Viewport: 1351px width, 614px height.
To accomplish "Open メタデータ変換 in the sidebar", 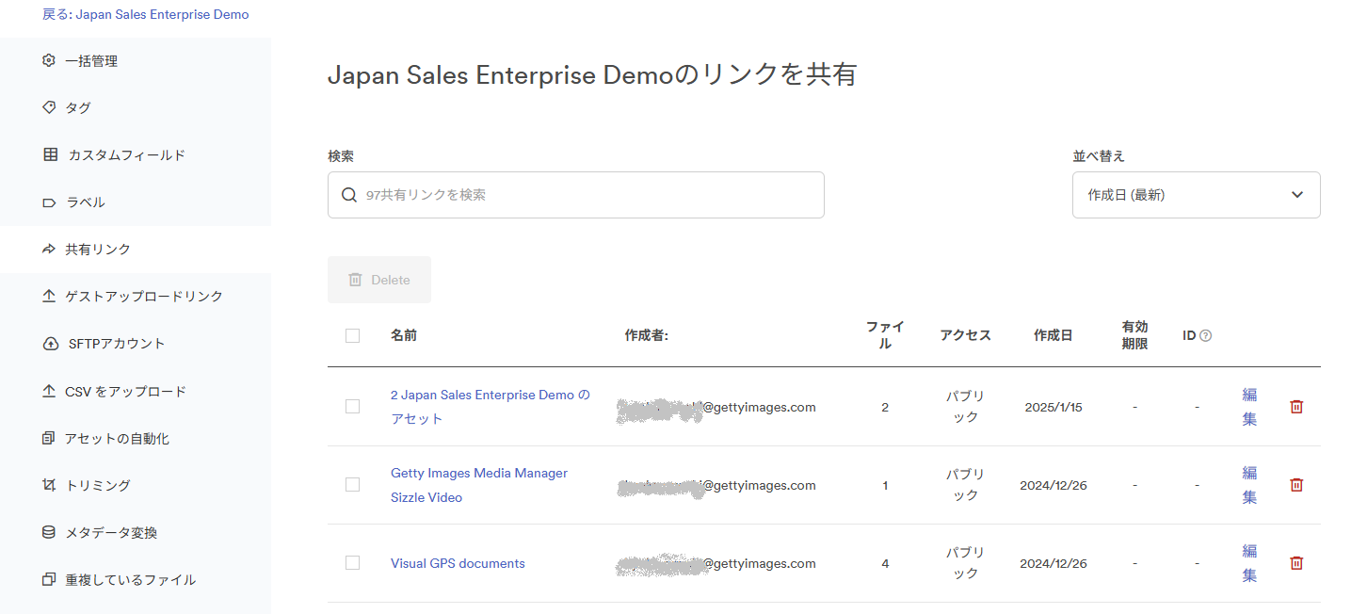I will (136, 532).
